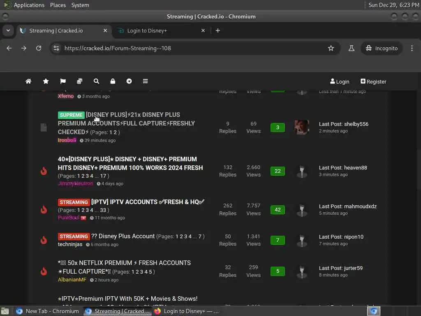Click Last Post mahmoudxdz link
Screen dimensions: 421x316
click(x=348, y=206)
